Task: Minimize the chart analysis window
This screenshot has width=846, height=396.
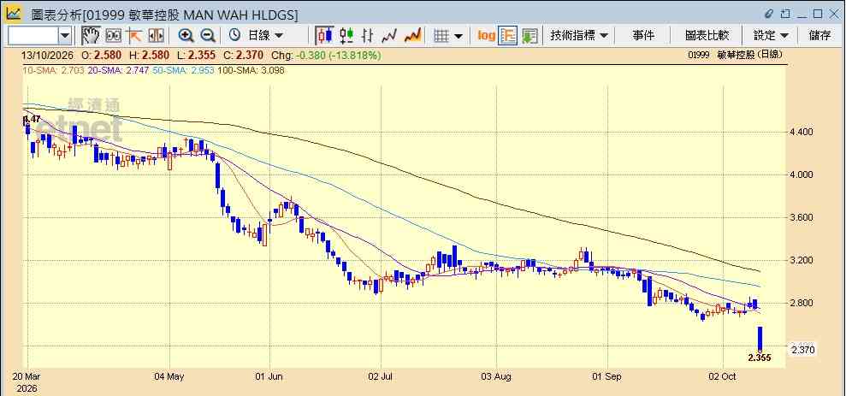Action: coord(802,15)
